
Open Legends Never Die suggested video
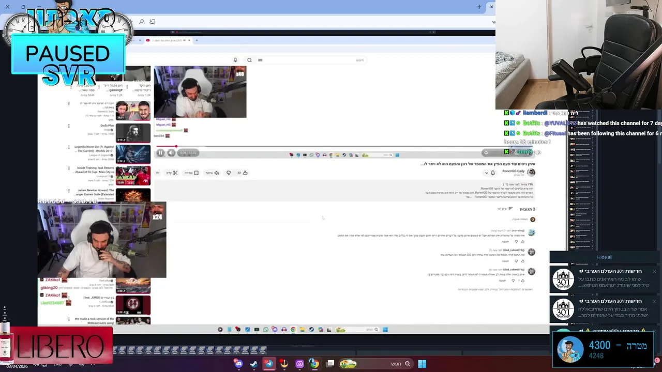[x=133, y=154]
